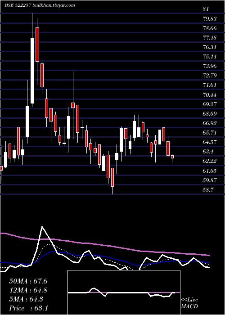Click the <<Live MACD label

pyautogui.click(x=189, y=303)
